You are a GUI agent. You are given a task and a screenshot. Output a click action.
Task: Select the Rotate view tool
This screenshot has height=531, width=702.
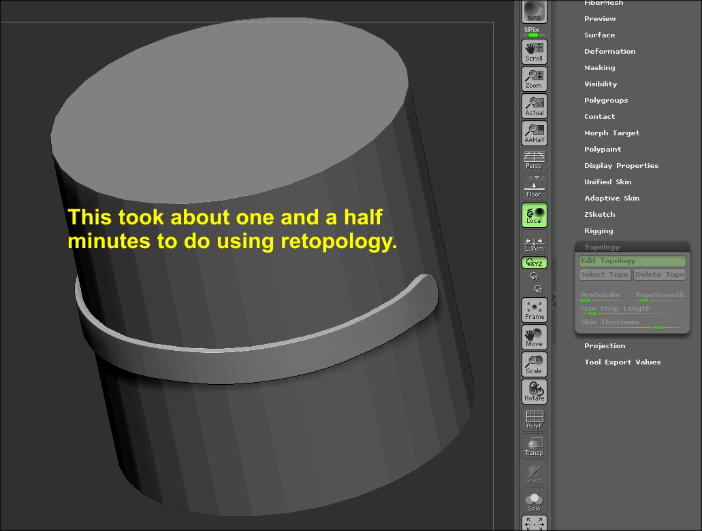tap(534, 392)
